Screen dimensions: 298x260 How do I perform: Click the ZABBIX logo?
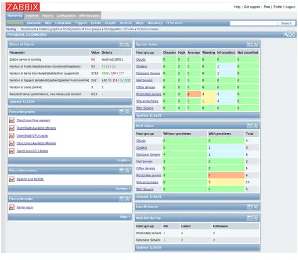tap(23, 7)
